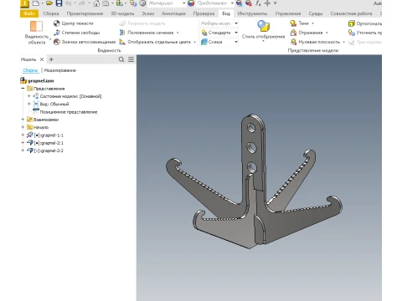Screen dimensions: 402x301
Task: Click the New document icon in quick access toolbar
Action: pyautogui.click(x=36, y=3)
